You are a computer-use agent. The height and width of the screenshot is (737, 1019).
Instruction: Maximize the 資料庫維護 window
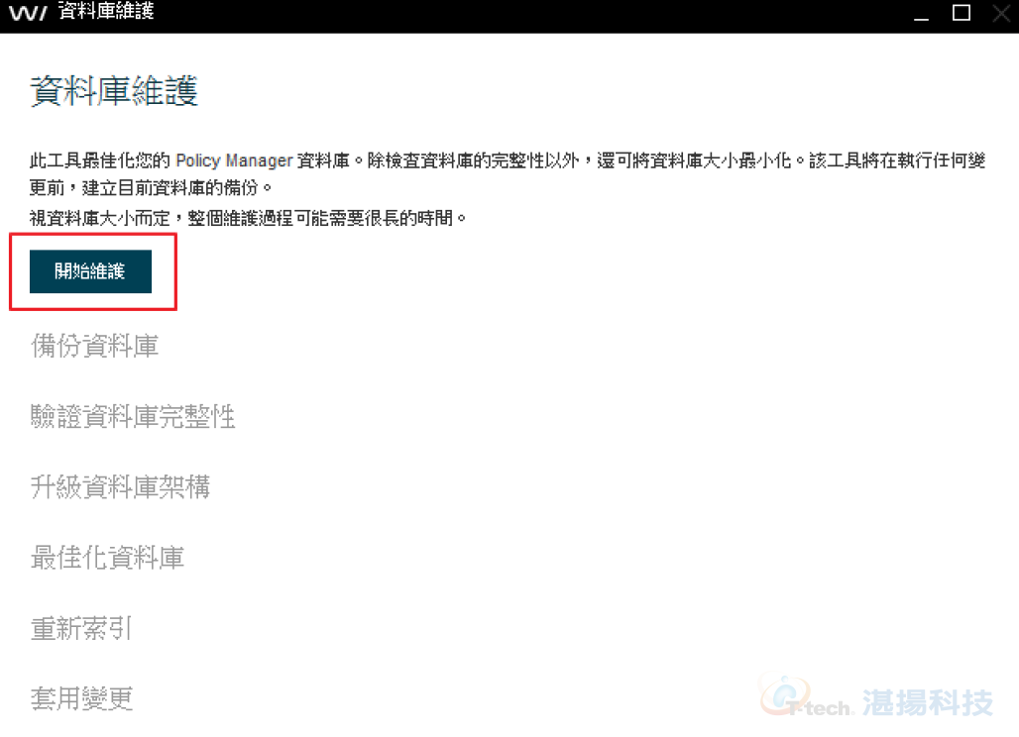click(962, 12)
